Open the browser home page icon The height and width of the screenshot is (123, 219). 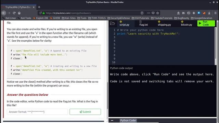click(19, 13)
